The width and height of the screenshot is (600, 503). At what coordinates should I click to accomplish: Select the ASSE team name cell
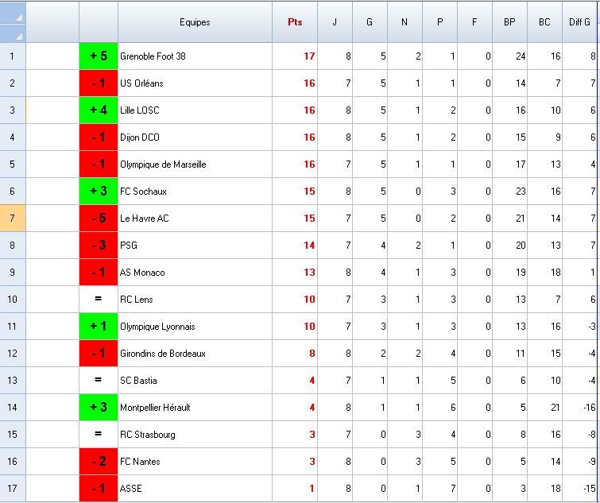click(195, 489)
